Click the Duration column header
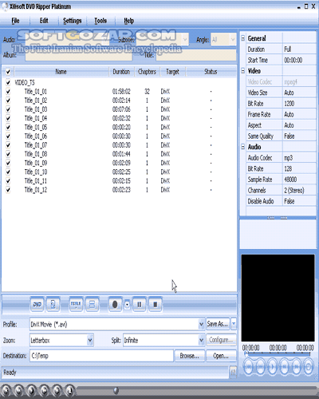This screenshot has height=399, width=319. click(x=121, y=72)
